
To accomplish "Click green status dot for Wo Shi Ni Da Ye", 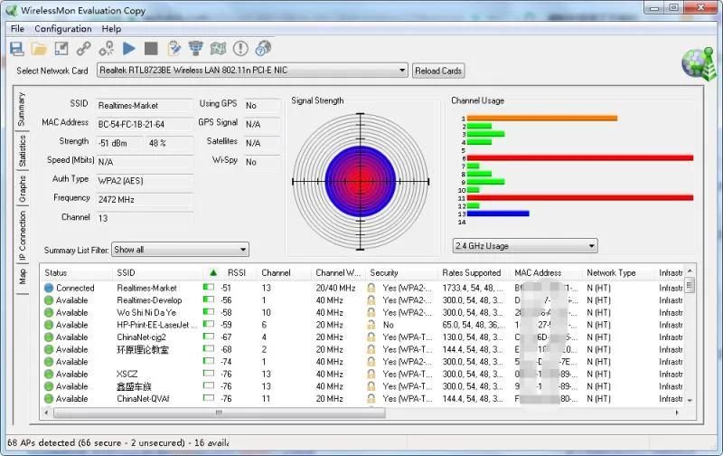I will pyautogui.click(x=49, y=313).
